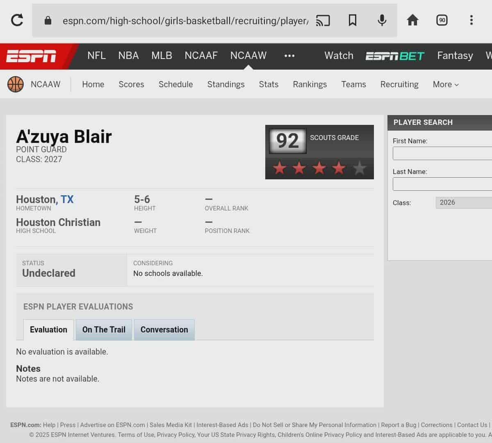Switch to the On The Trail tab
492x443 pixels.
104,330
